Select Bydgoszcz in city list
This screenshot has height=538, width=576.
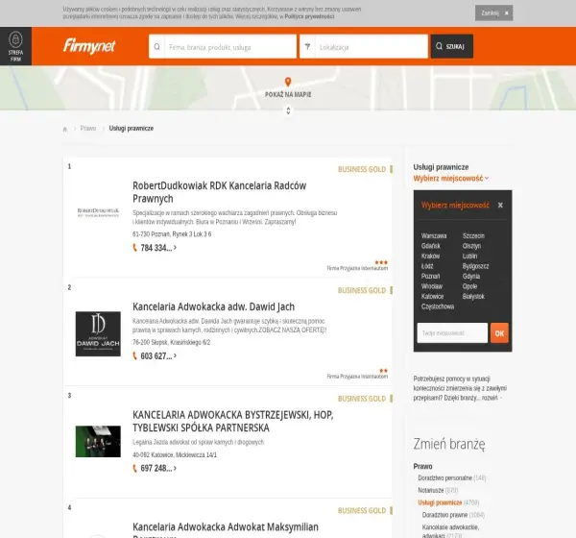pyautogui.click(x=475, y=266)
